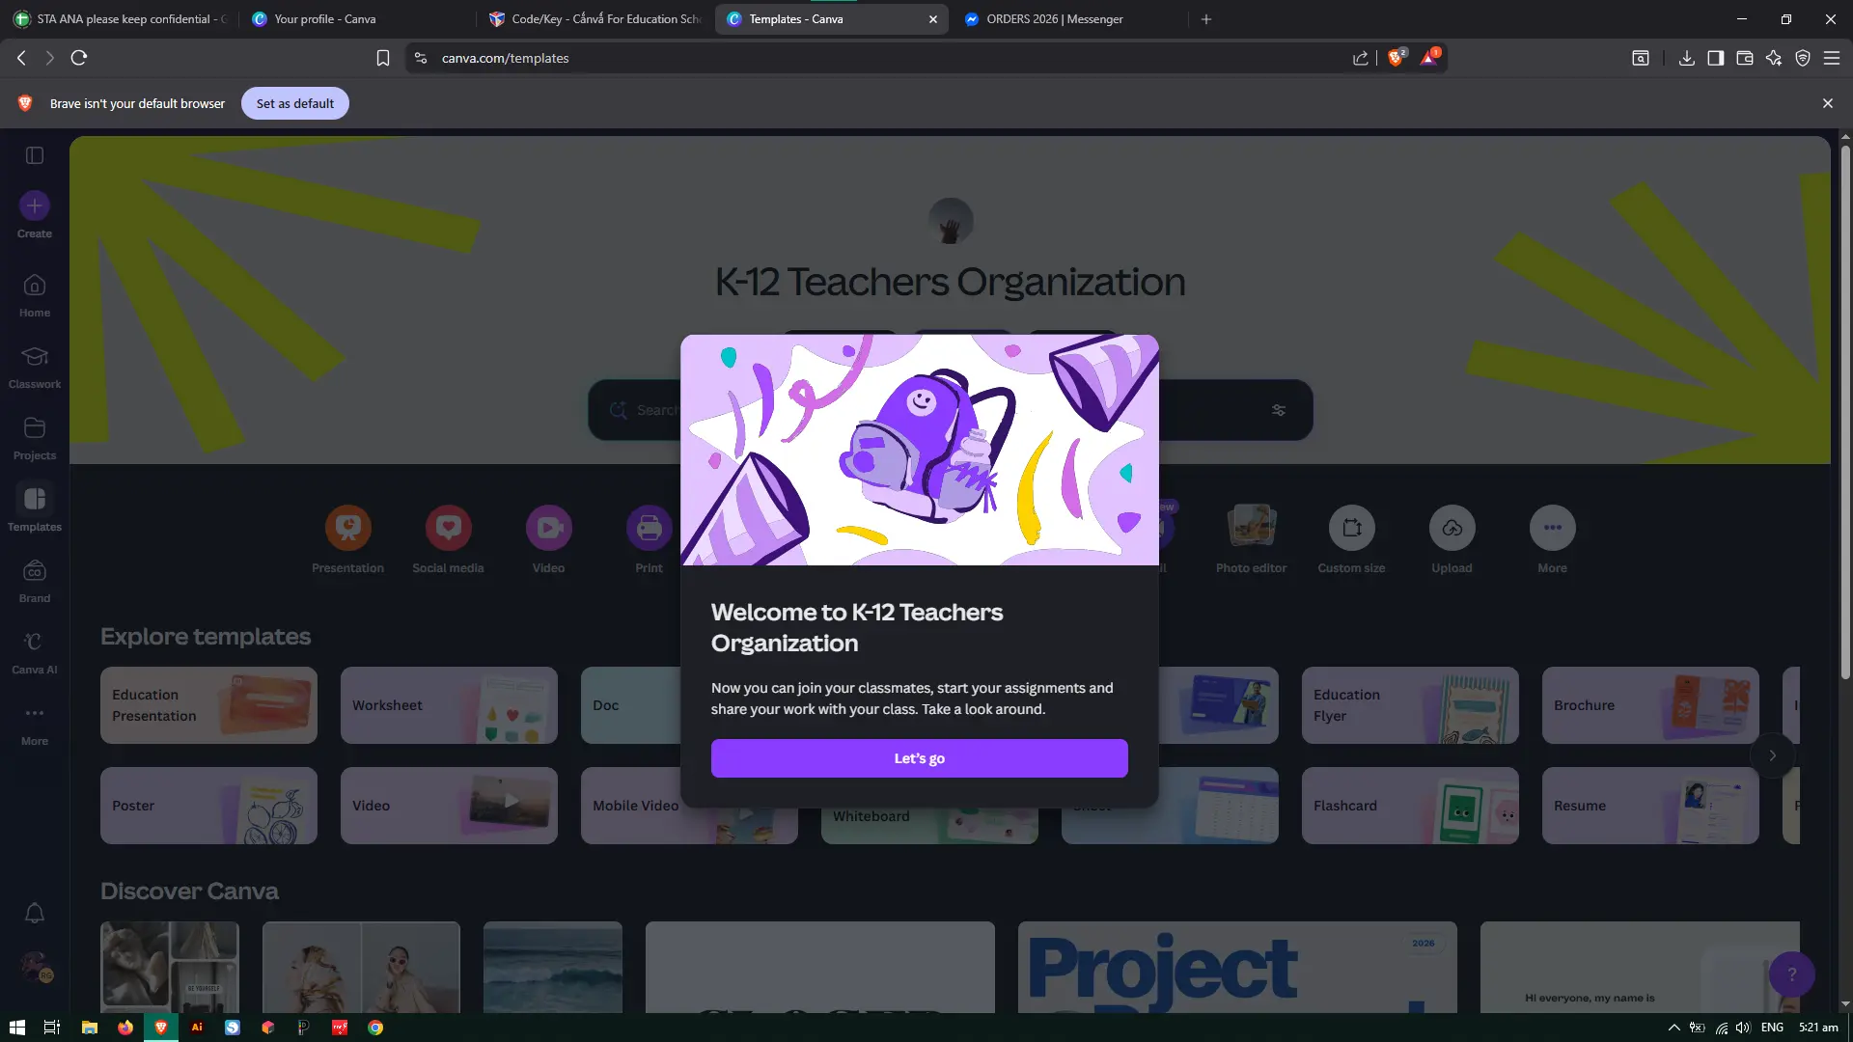Open the Worksheet template card
This screenshot has width=1853, height=1042.
(x=449, y=705)
